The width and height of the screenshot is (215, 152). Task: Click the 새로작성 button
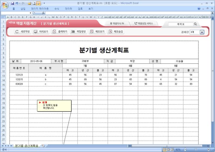[22, 32]
